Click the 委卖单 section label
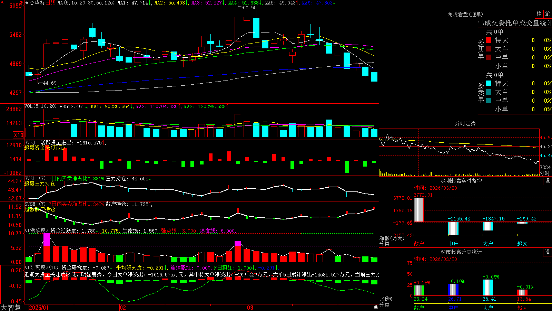This screenshot has width=552, height=311. [x=481, y=92]
